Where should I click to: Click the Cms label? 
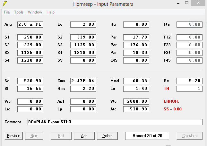coord(61,81)
